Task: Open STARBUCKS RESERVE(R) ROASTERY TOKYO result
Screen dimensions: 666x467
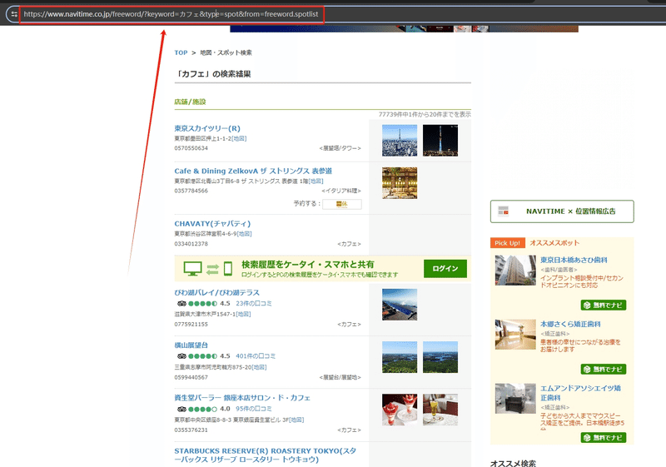Action: pyautogui.click(x=265, y=455)
